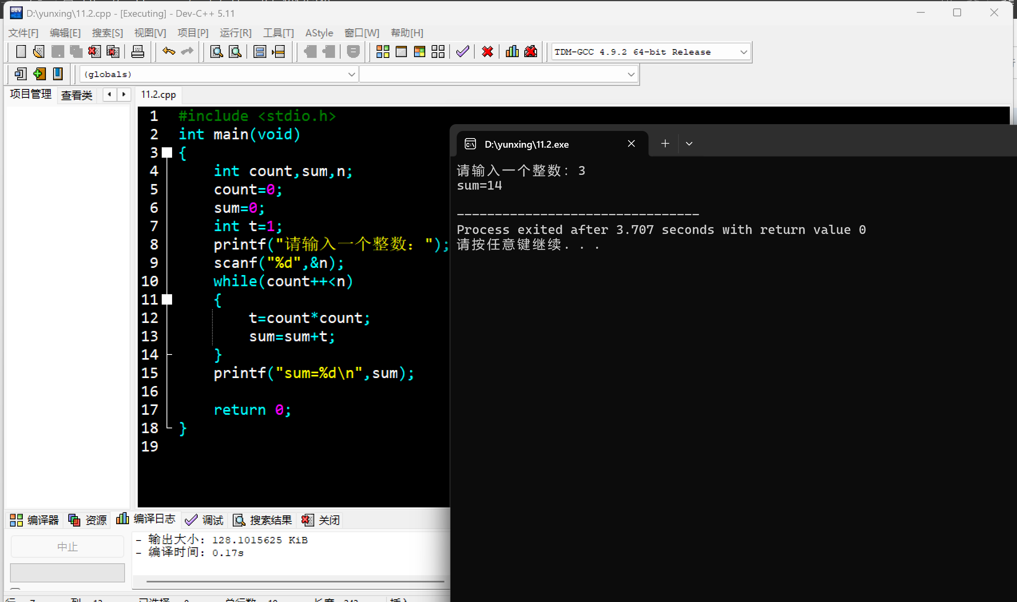Collapse the while-loop fold at line 11
1017x602 pixels.
click(x=167, y=299)
